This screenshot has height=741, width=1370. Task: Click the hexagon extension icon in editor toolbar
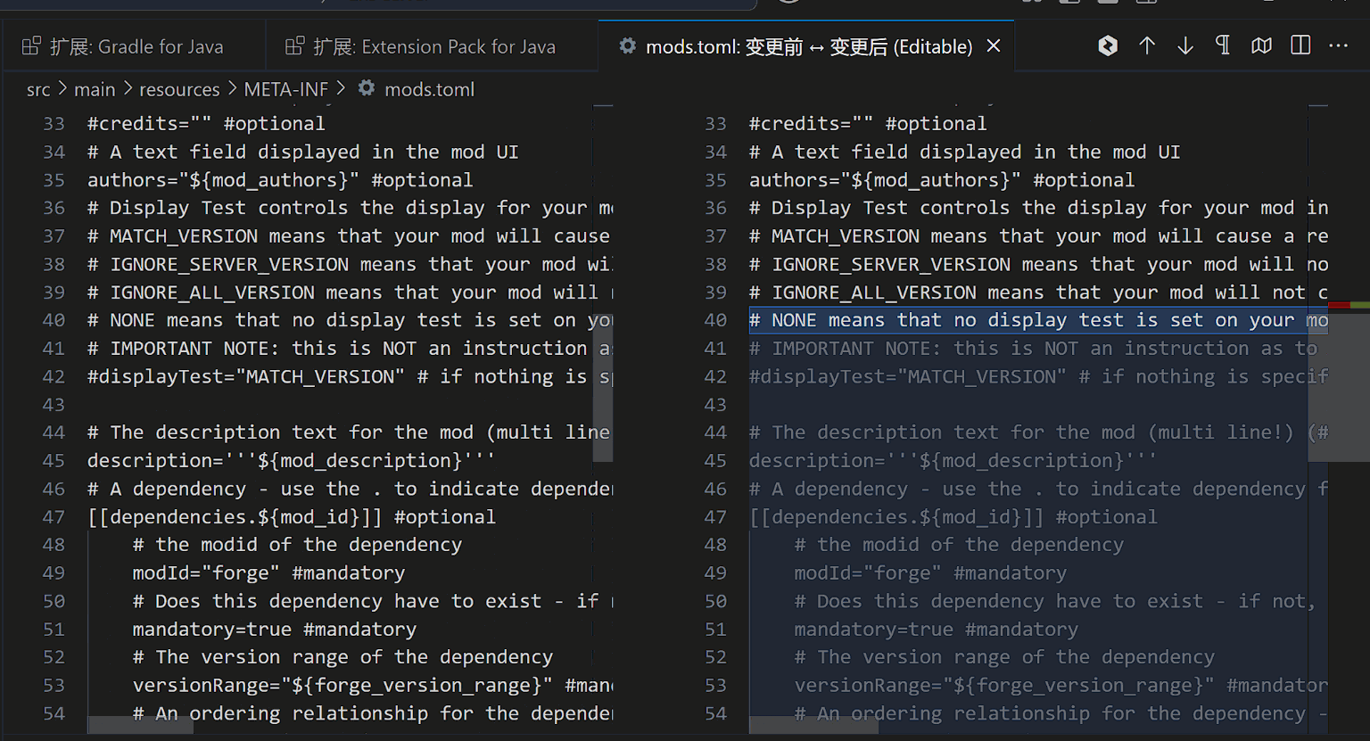tap(1108, 46)
